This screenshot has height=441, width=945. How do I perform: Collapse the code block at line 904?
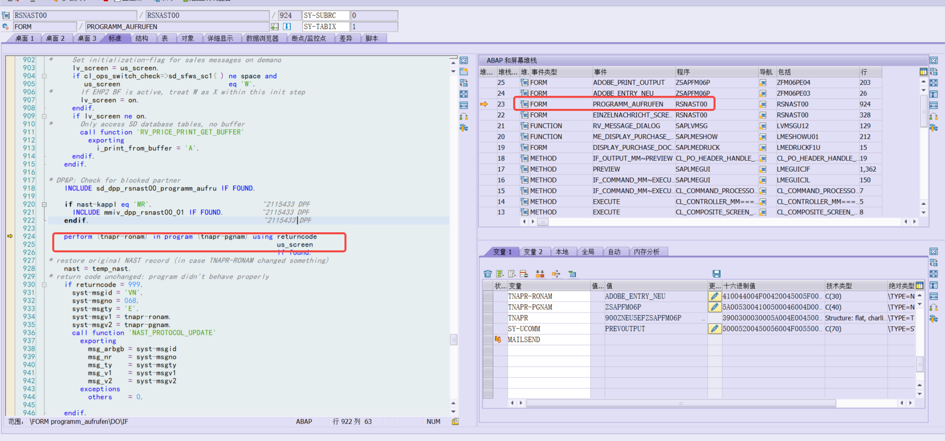(x=44, y=76)
